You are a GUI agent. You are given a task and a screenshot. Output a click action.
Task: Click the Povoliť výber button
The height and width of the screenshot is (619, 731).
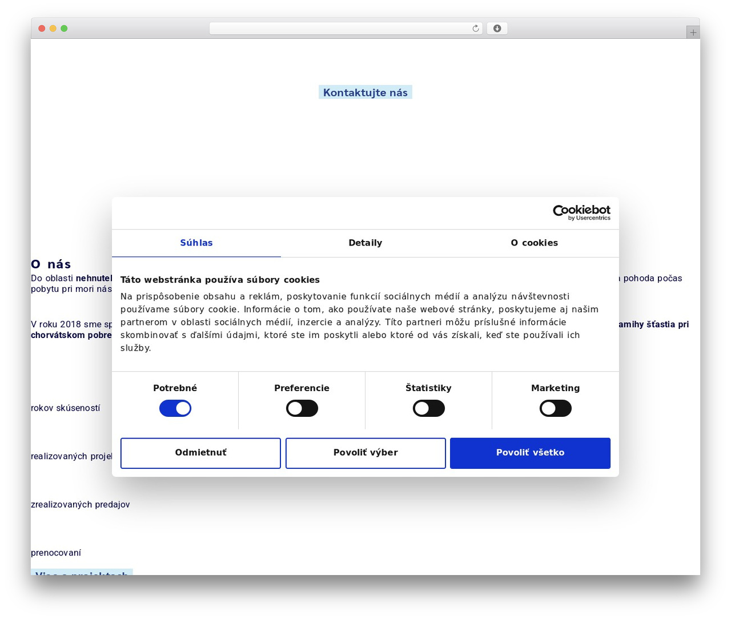tap(365, 453)
